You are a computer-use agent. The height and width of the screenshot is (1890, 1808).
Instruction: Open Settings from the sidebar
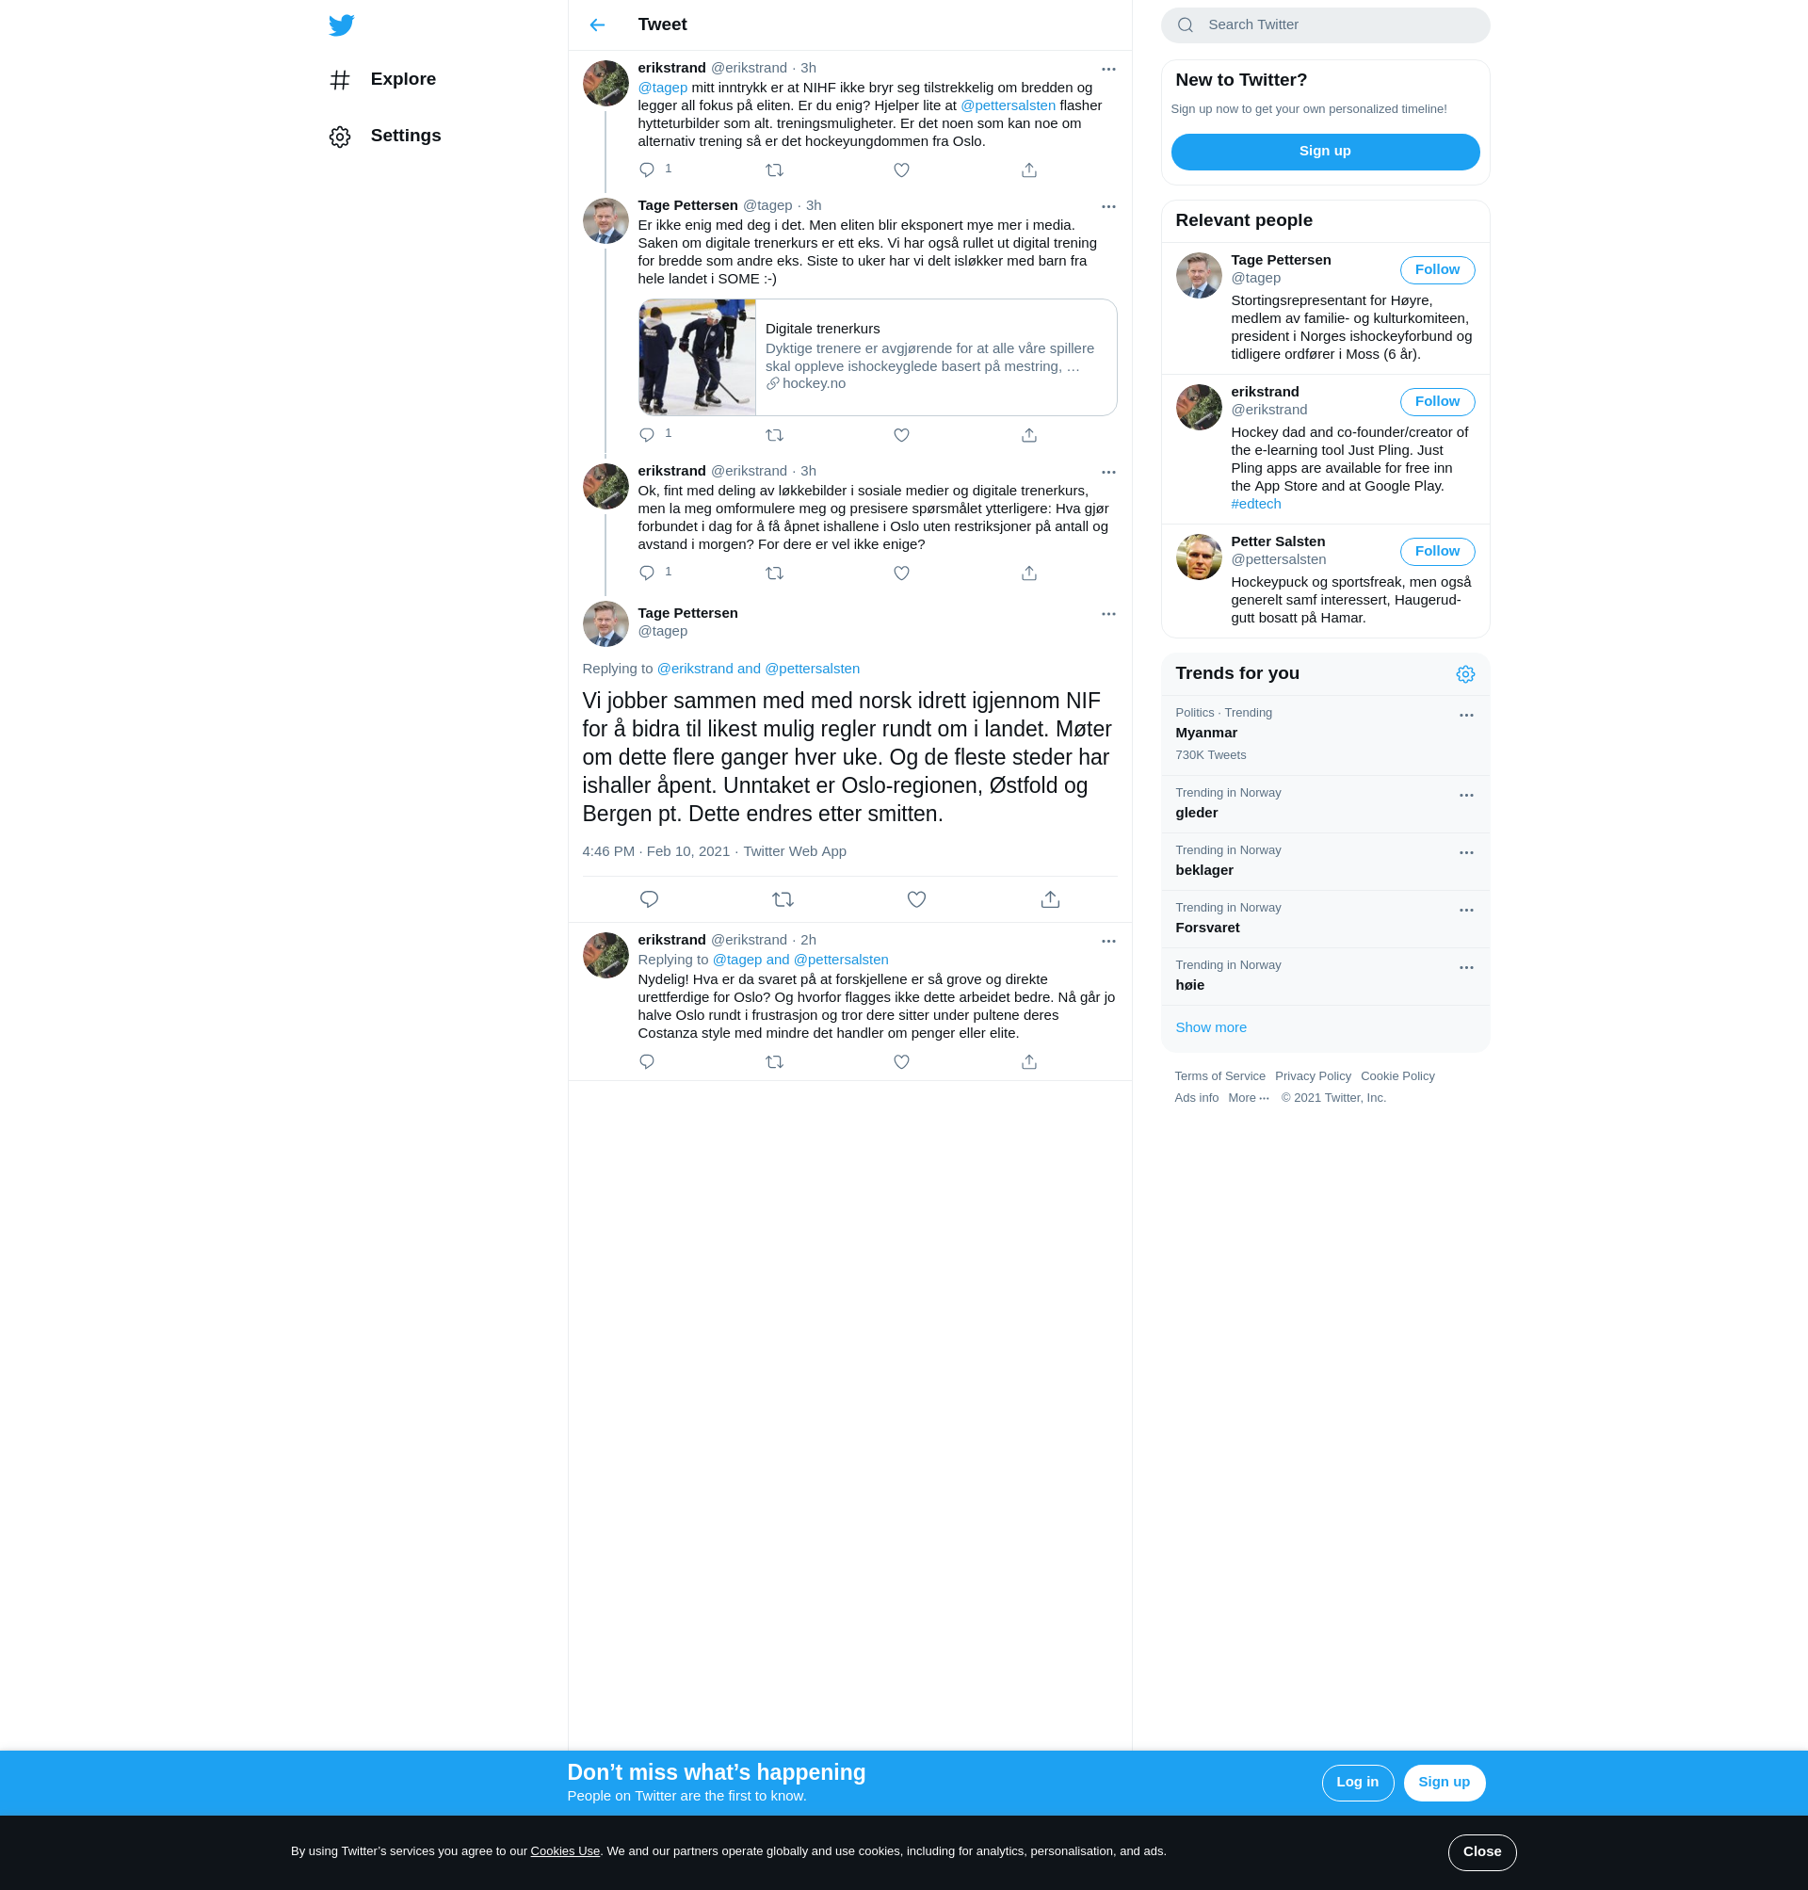tap(384, 136)
